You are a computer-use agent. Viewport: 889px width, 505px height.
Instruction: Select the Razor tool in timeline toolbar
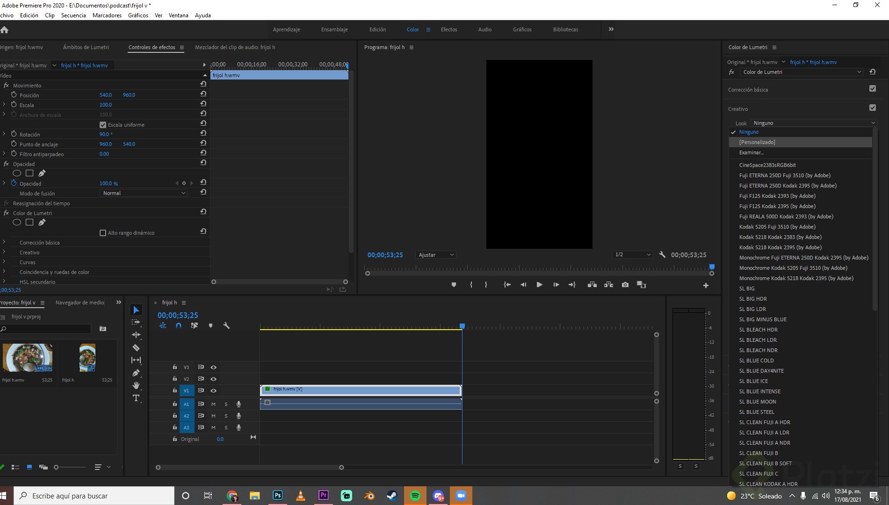136,347
